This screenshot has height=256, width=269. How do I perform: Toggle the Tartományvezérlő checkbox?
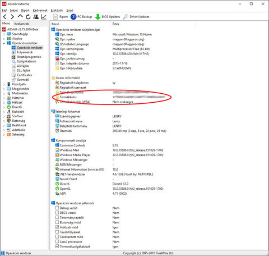(x=57, y=217)
